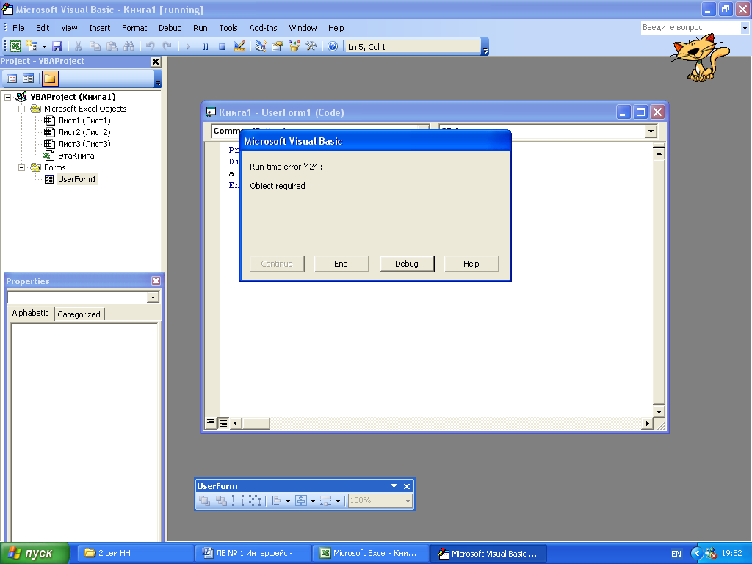Switch to Procedure View in code window
Image resolution: width=752 pixels, height=564 pixels.
pos(211,422)
